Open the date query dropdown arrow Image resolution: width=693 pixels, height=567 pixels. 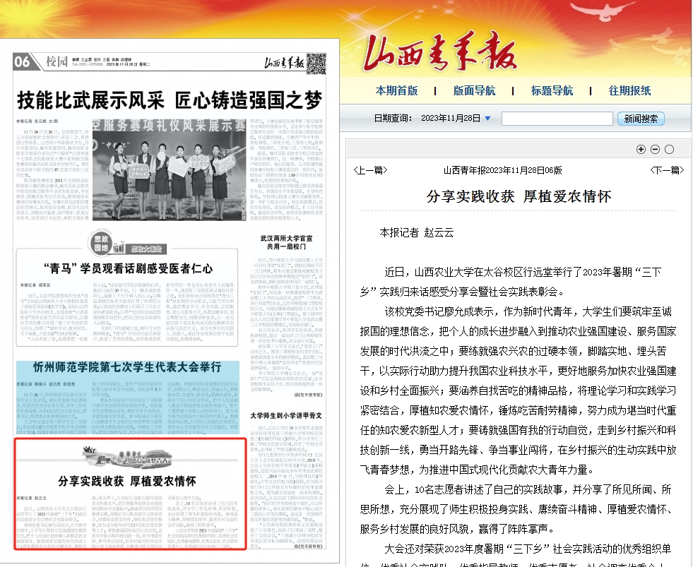(487, 119)
